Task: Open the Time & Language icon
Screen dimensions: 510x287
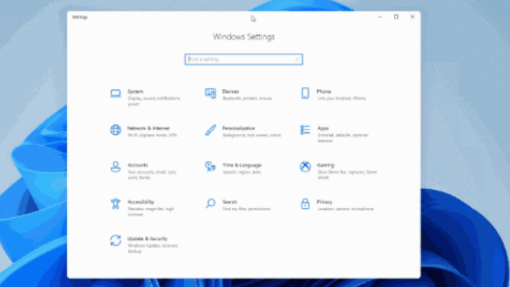Action: click(x=211, y=166)
